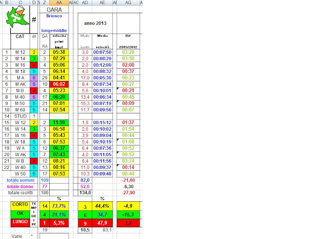Click the 00:12:00 average speed cell
Viewport: 325px width, 239px height.
click(103, 65)
